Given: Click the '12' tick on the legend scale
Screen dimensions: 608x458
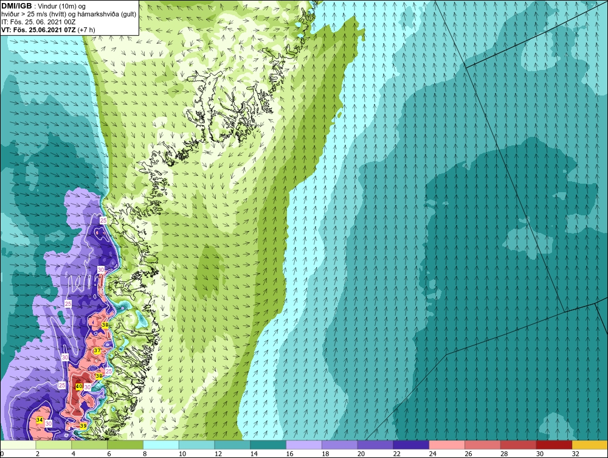Looking at the screenshot, I should (218, 454).
